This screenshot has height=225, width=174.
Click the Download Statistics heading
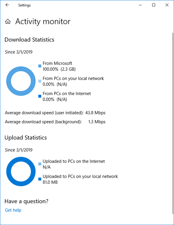tap(30, 40)
